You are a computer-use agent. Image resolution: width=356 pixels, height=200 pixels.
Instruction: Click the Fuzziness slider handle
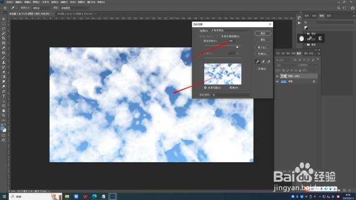[238, 47]
